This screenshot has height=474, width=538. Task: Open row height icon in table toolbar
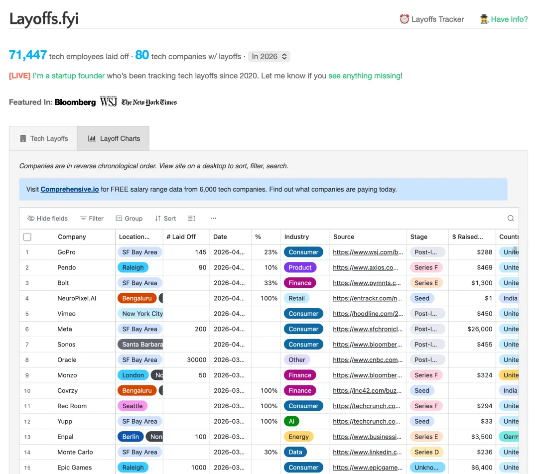click(x=191, y=219)
